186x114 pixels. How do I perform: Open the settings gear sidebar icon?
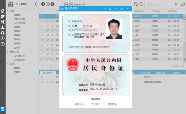(2, 33)
